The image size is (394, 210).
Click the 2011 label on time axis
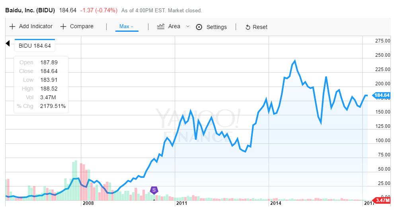[x=181, y=203]
